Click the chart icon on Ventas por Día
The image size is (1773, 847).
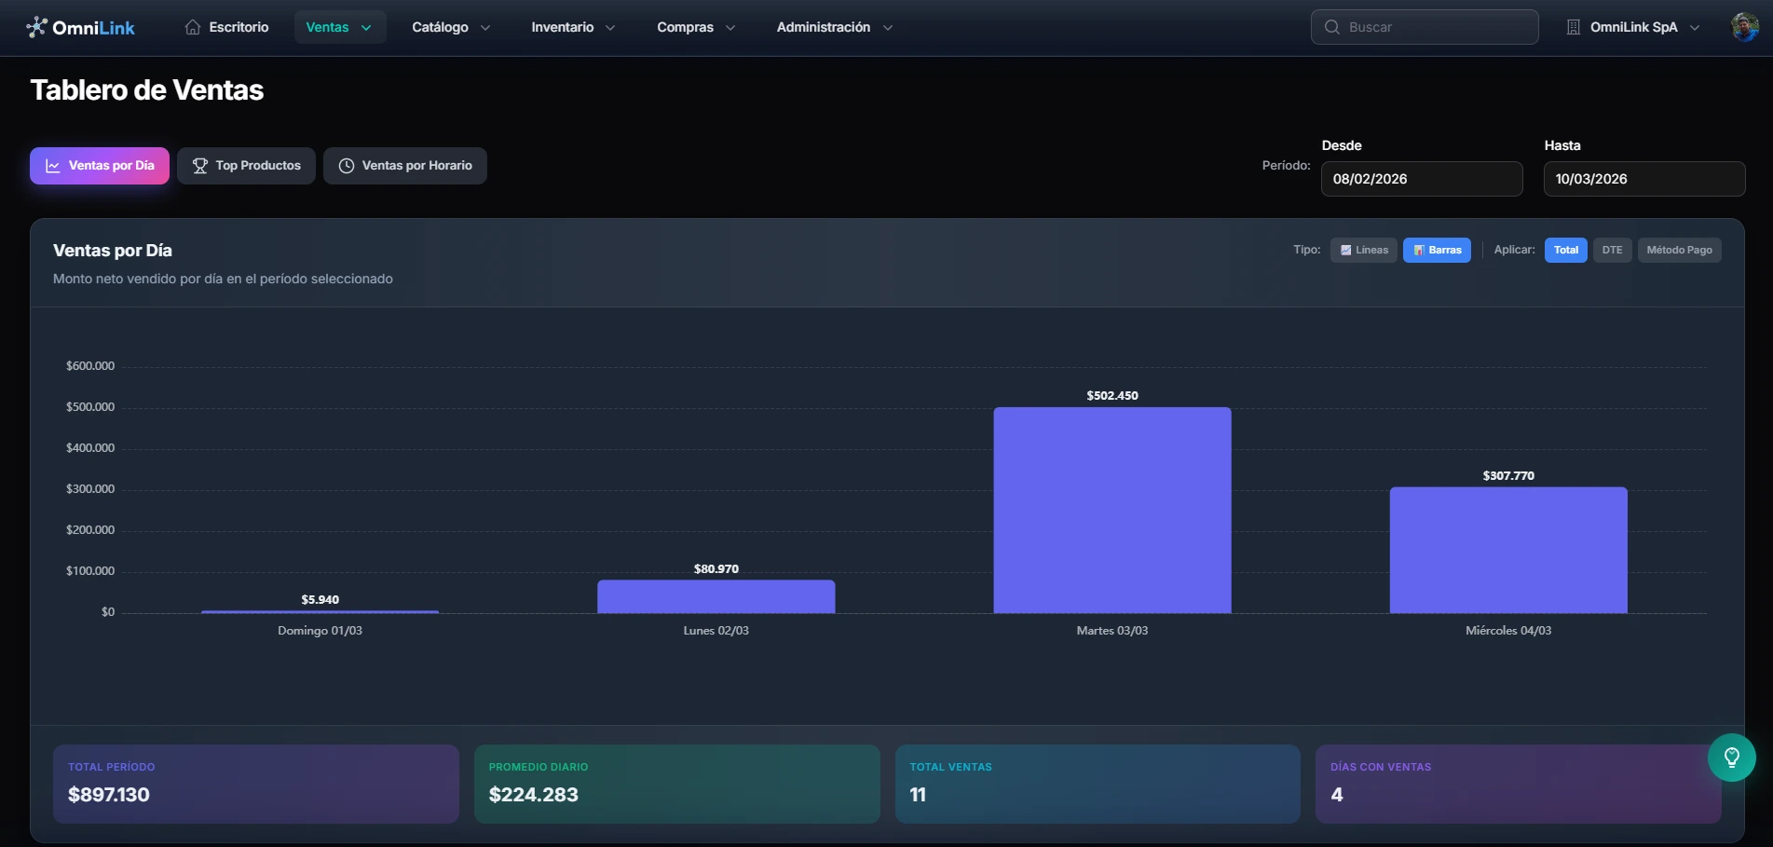pos(53,166)
